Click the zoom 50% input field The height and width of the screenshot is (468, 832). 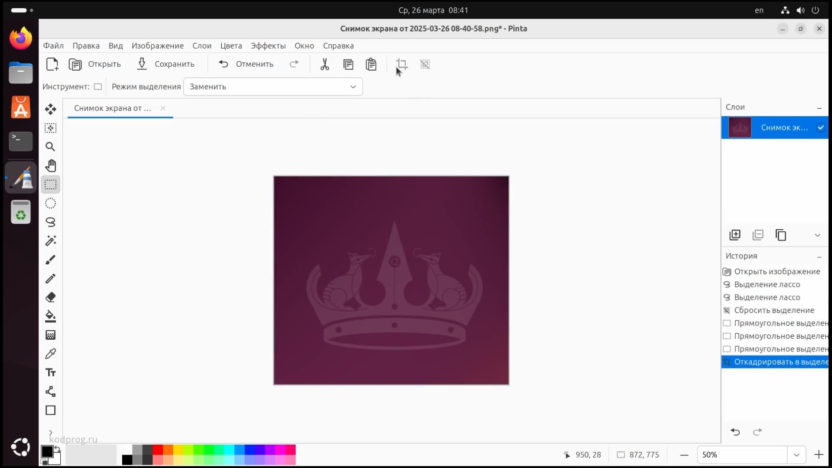742,455
